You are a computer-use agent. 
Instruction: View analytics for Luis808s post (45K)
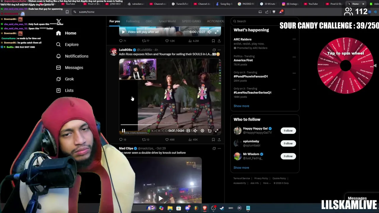tap(193, 140)
